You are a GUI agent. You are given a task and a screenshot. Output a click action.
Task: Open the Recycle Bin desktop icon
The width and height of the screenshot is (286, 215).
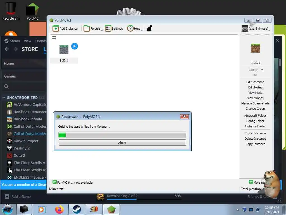coord(11,11)
